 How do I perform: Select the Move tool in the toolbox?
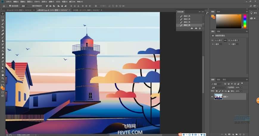3,13
